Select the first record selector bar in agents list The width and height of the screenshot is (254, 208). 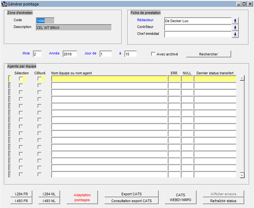(x=9, y=79)
